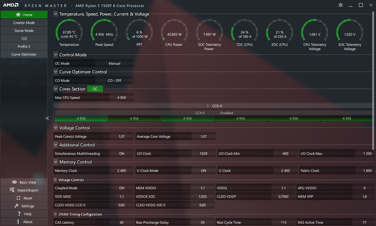Image resolution: width=376 pixels, height=226 pixels.
Task: Click the Reset icon in sidebar
Action: tap(18, 198)
